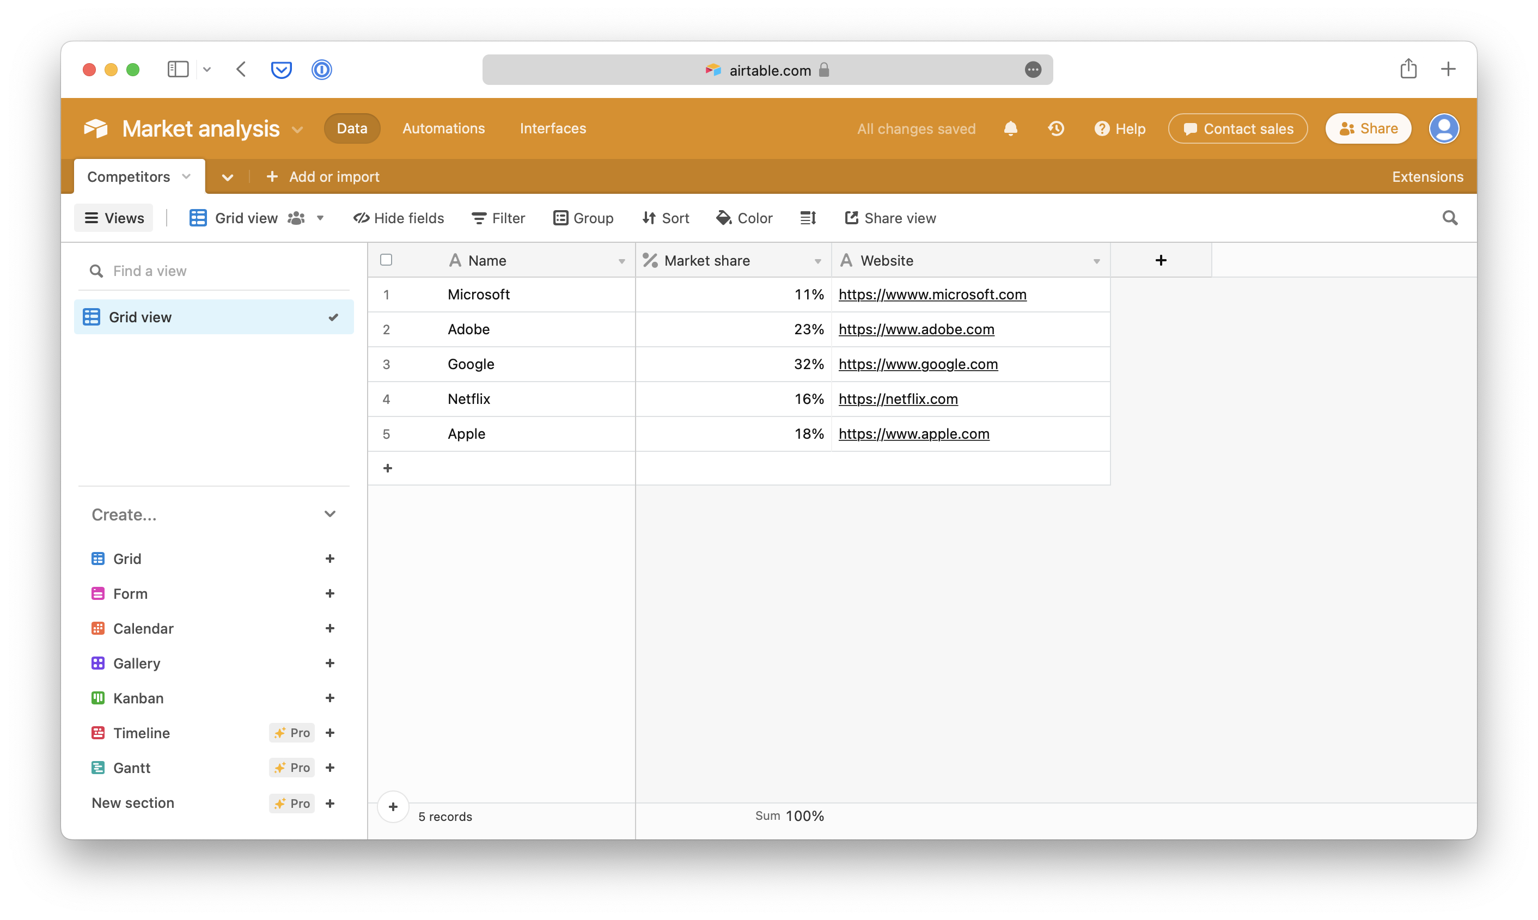1538x920 pixels.
Task: Open the Sort options
Action: coord(666,218)
